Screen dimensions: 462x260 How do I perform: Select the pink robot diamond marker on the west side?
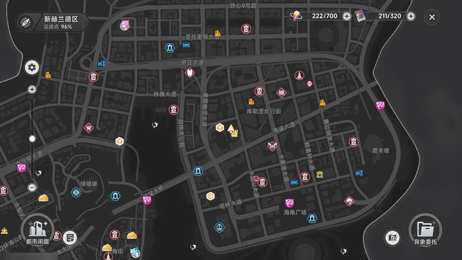point(88,127)
